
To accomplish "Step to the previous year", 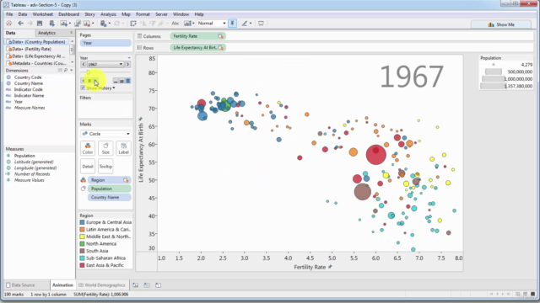I will [x=84, y=64].
